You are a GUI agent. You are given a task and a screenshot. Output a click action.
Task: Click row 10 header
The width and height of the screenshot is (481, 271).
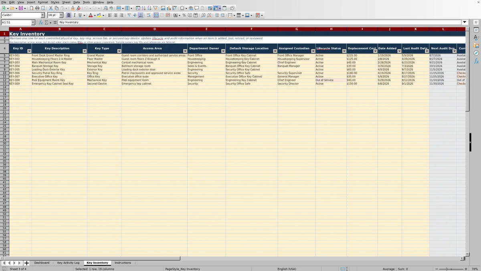(x=4, y=73)
